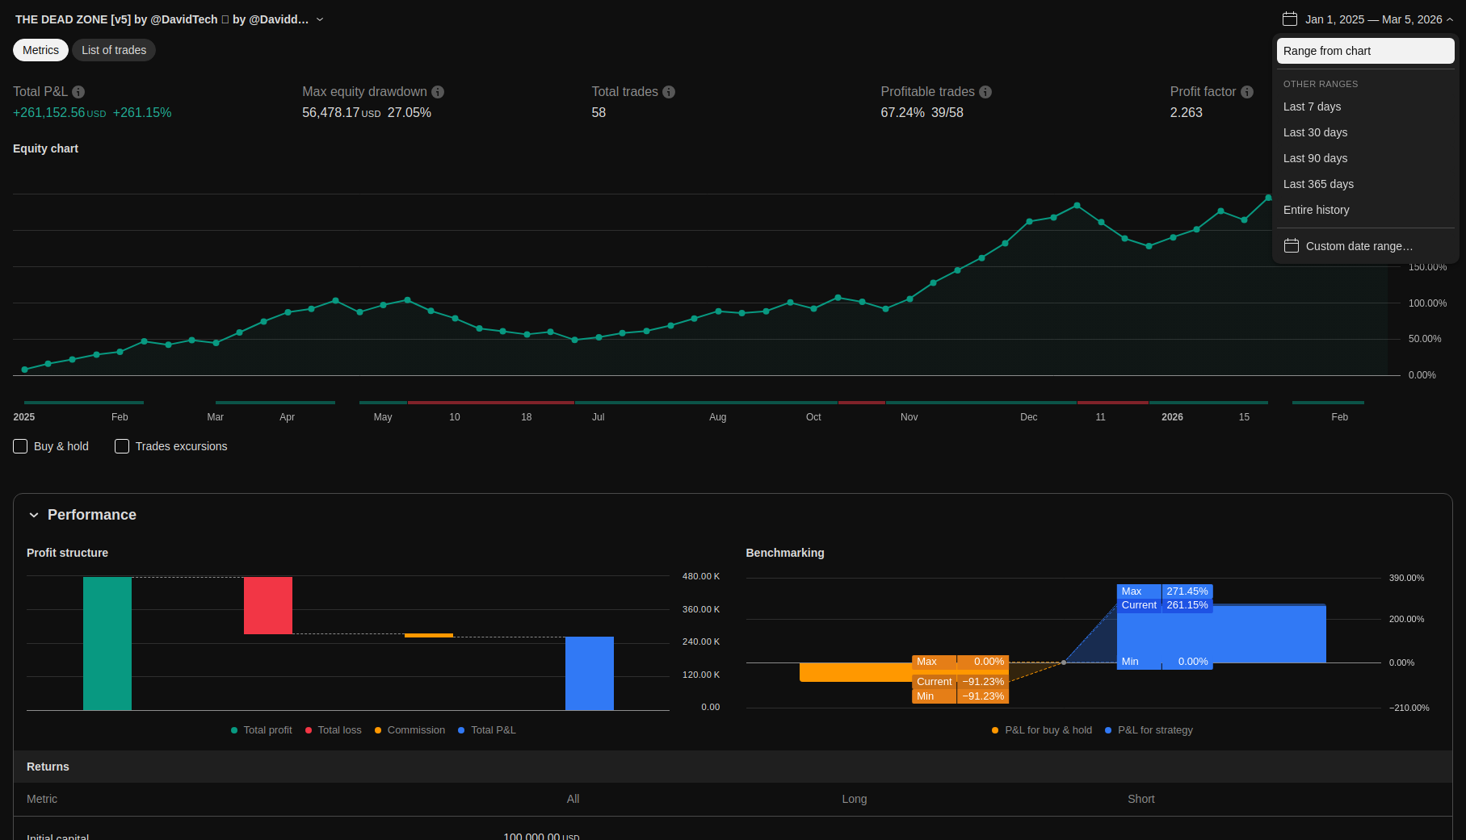Switch to the List of trades tab
Image resolution: width=1466 pixels, height=840 pixels.
pyautogui.click(x=114, y=50)
